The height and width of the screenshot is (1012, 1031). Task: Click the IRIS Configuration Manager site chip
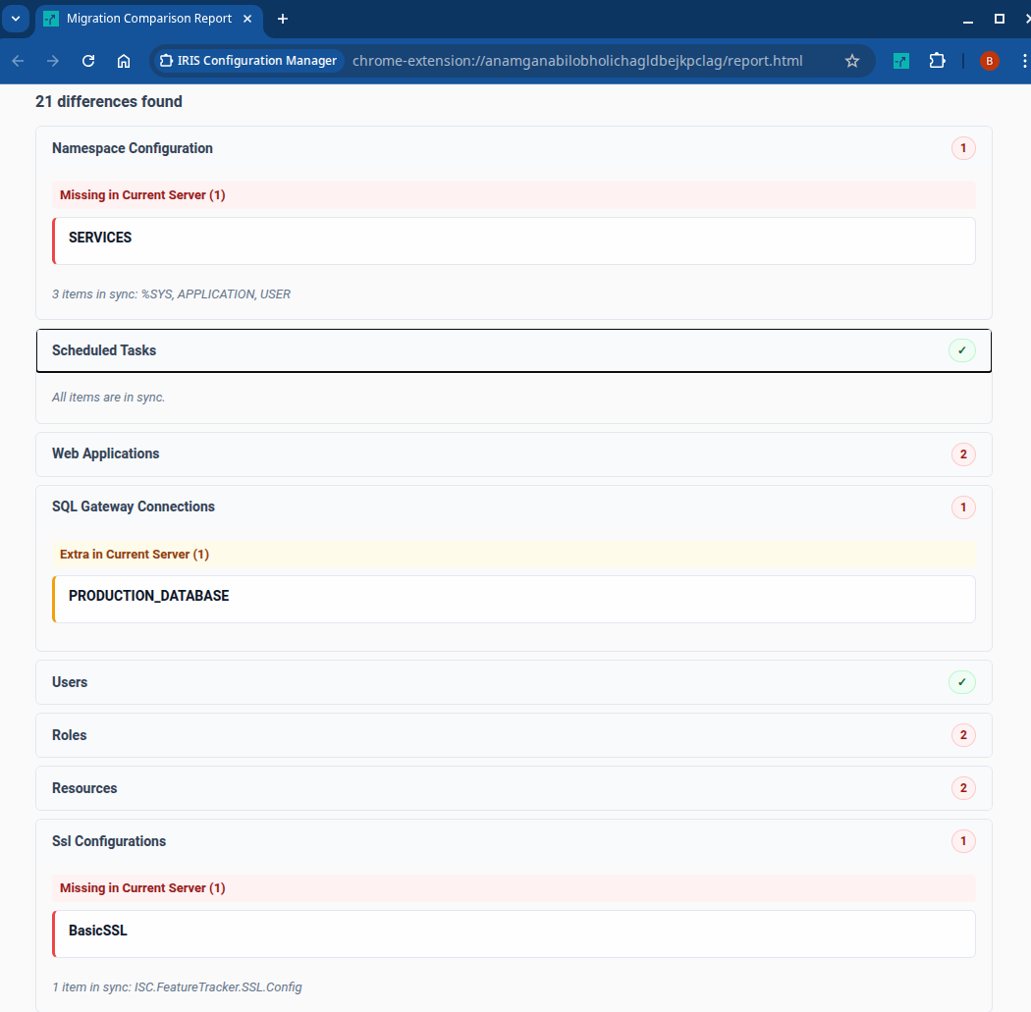pyautogui.click(x=247, y=61)
